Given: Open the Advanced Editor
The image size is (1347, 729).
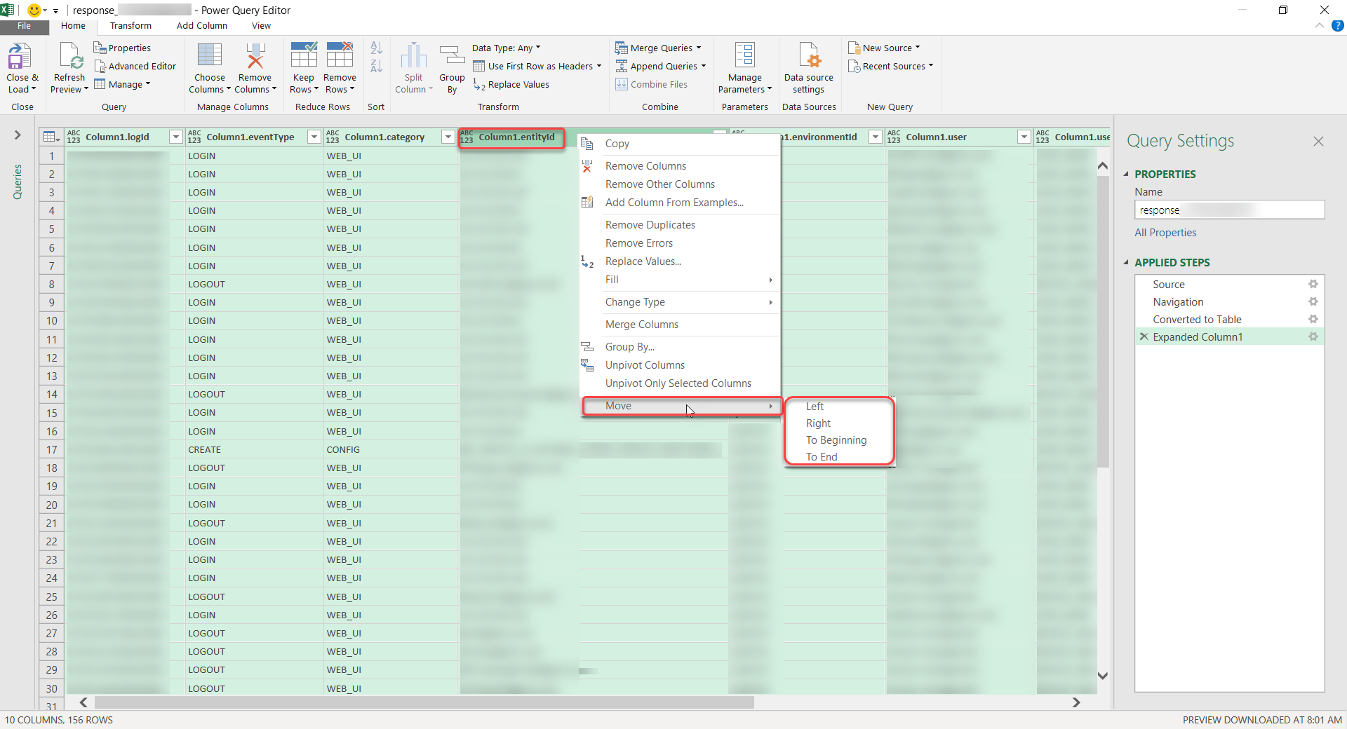Looking at the screenshot, I should pos(135,66).
